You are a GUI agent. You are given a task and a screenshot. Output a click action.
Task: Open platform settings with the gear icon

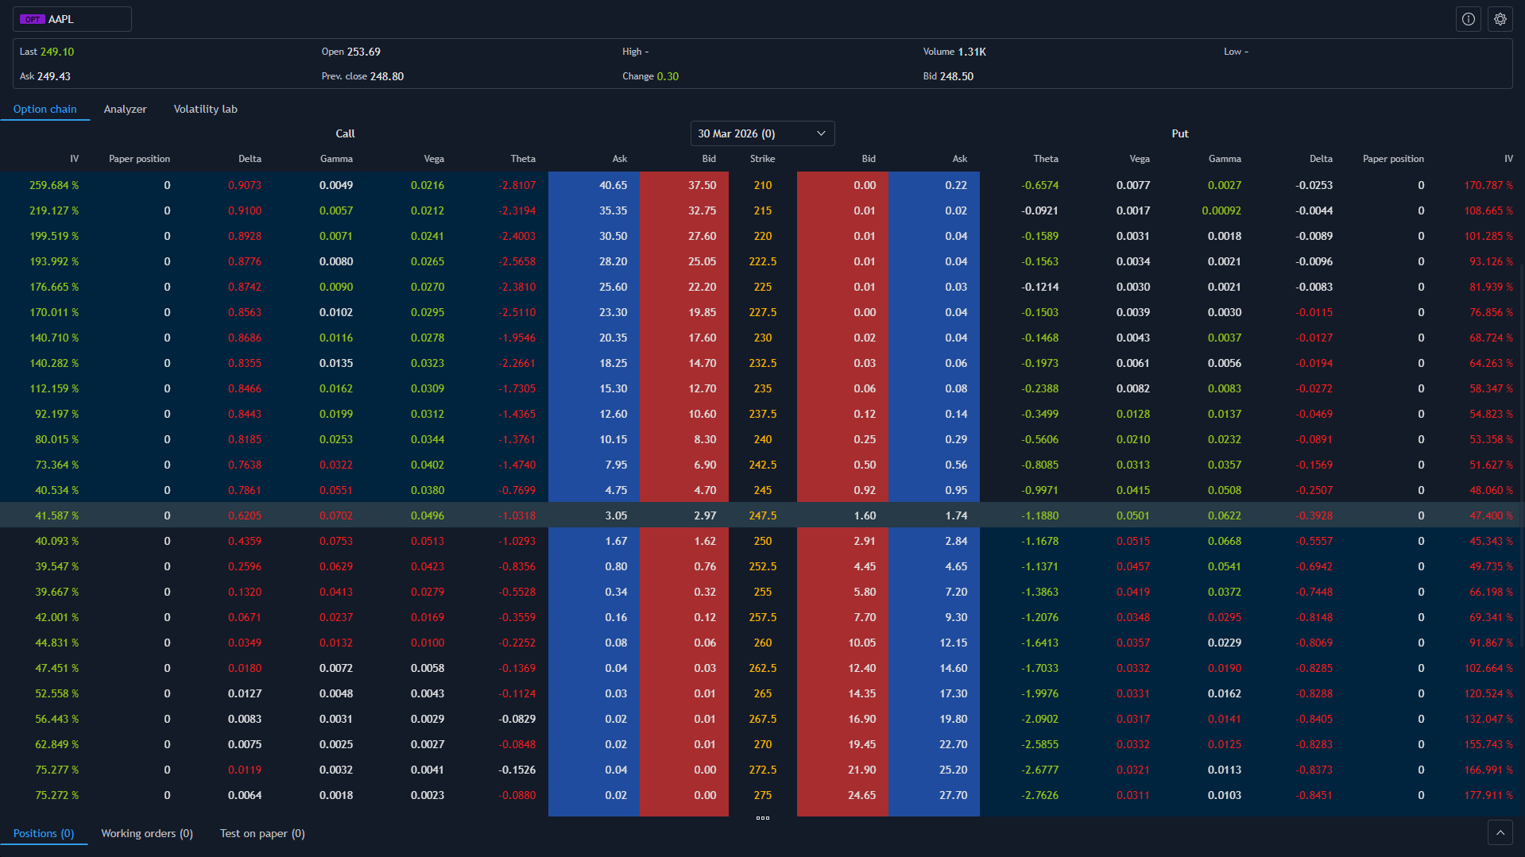click(1499, 19)
